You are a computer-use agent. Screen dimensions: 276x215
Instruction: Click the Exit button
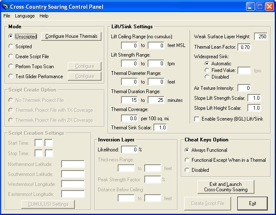pyautogui.click(x=252, y=203)
